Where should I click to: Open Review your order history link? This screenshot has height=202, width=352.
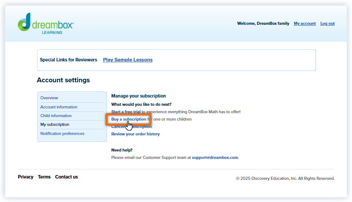[x=135, y=134]
